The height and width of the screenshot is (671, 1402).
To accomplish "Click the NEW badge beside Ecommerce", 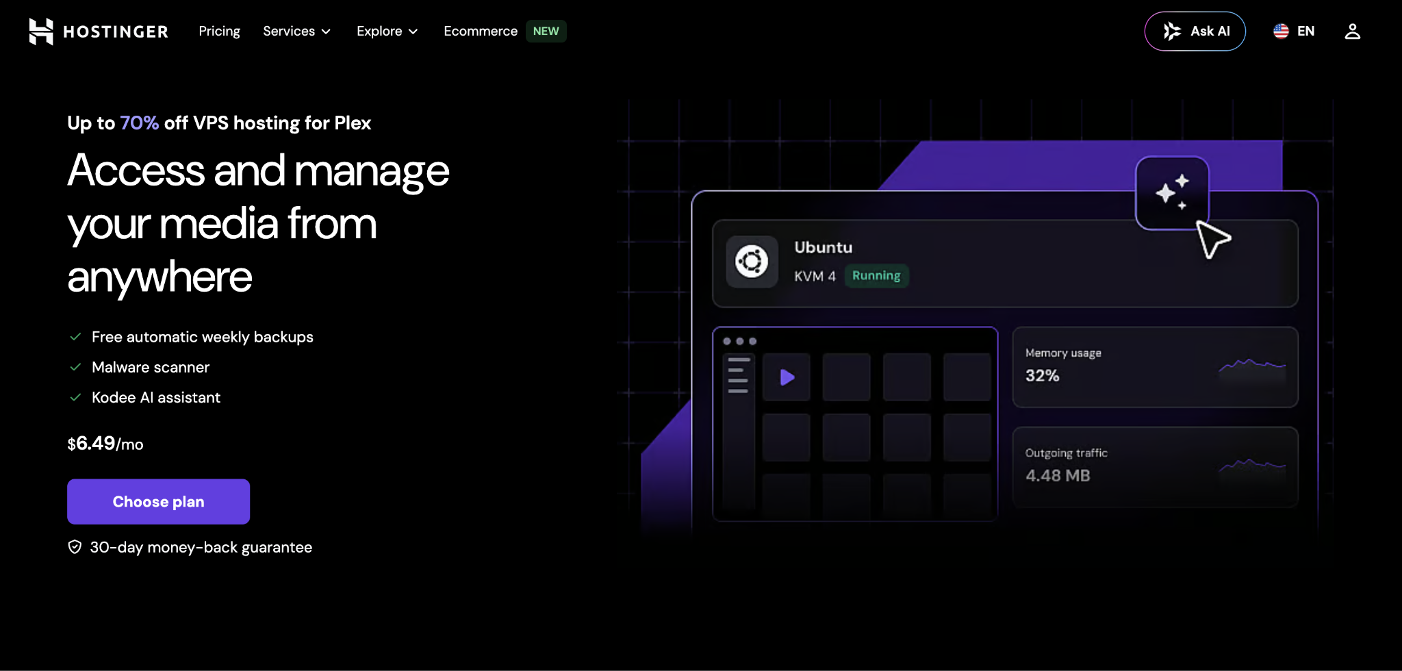I will 546,31.
